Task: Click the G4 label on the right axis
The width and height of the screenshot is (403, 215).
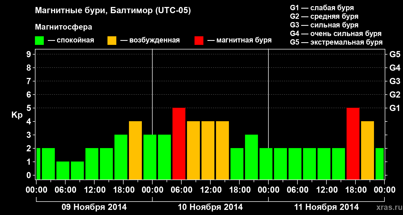Action: (x=395, y=68)
